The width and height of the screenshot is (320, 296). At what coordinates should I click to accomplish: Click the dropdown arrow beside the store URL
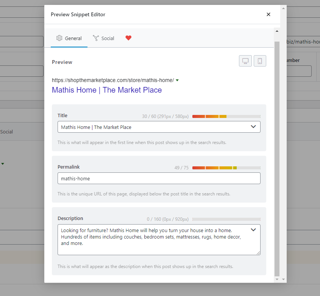pos(178,80)
